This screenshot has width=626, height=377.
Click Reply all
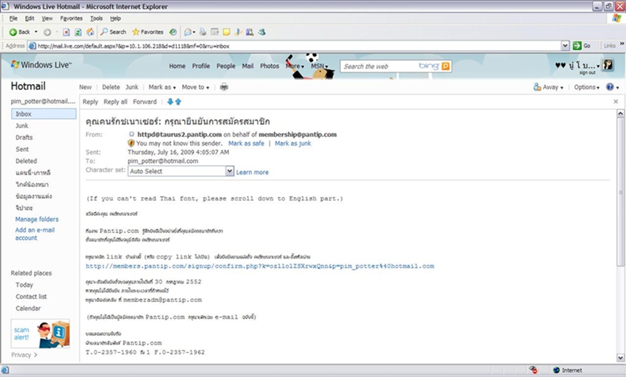116,102
